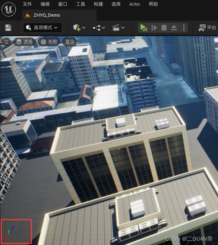Click the blueprints node icon

(97, 28)
